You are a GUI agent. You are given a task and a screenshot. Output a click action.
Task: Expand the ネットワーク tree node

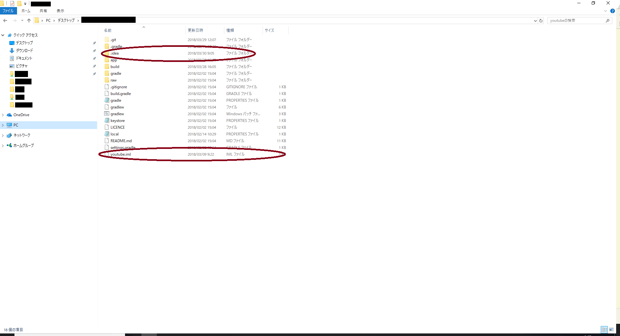point(3,135)
